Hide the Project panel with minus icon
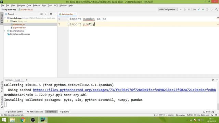 coord(55,14)
